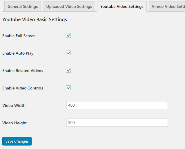Click the Enable Related Videos label text
Image resolution: width=185 pixels, height=149 pixels.
(23, 71)
